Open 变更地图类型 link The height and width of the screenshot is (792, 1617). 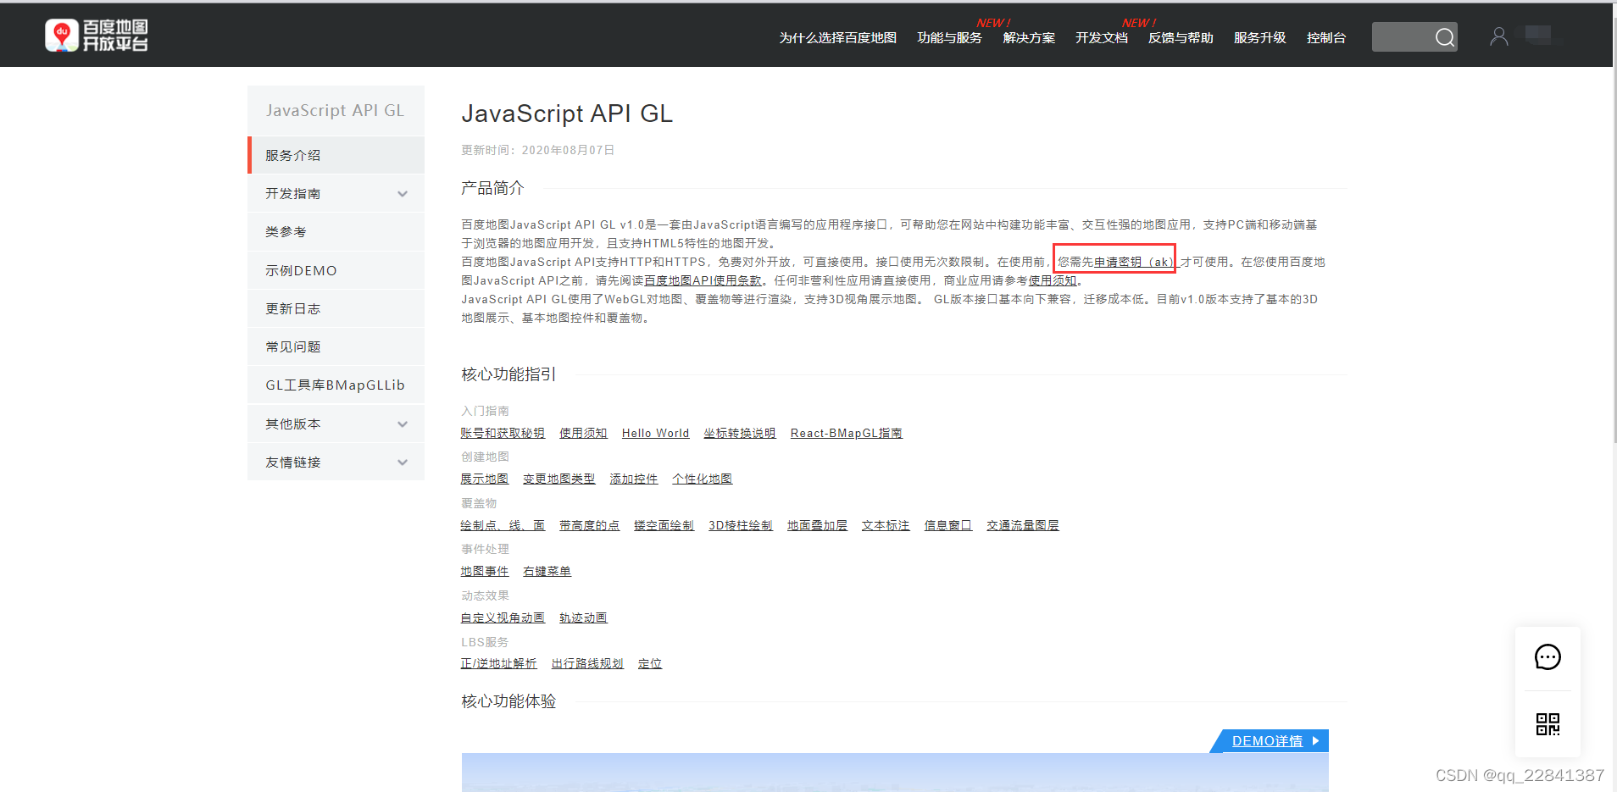pyautogui.click(x=558, y=479)
